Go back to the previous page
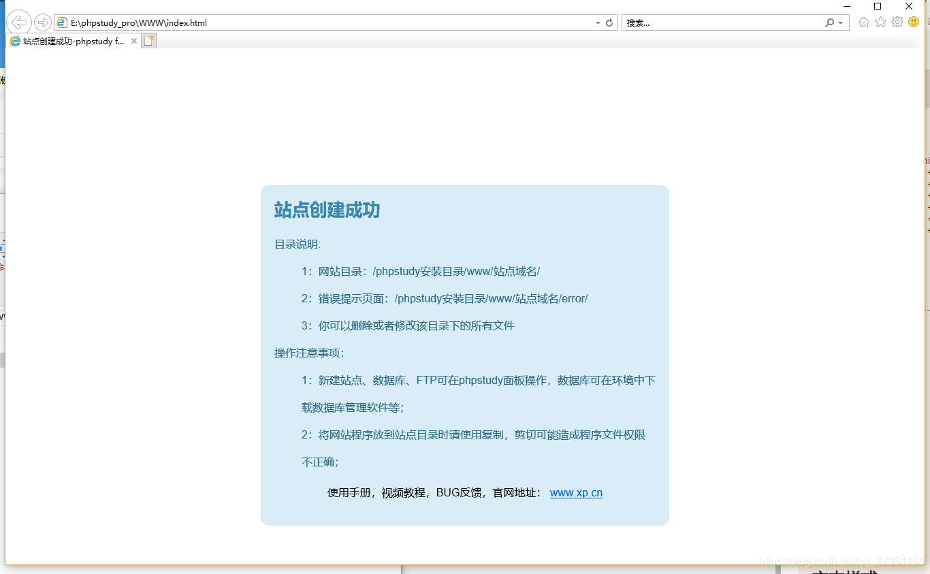The width and height of the screenshot is (930, 574). [19, 22]
